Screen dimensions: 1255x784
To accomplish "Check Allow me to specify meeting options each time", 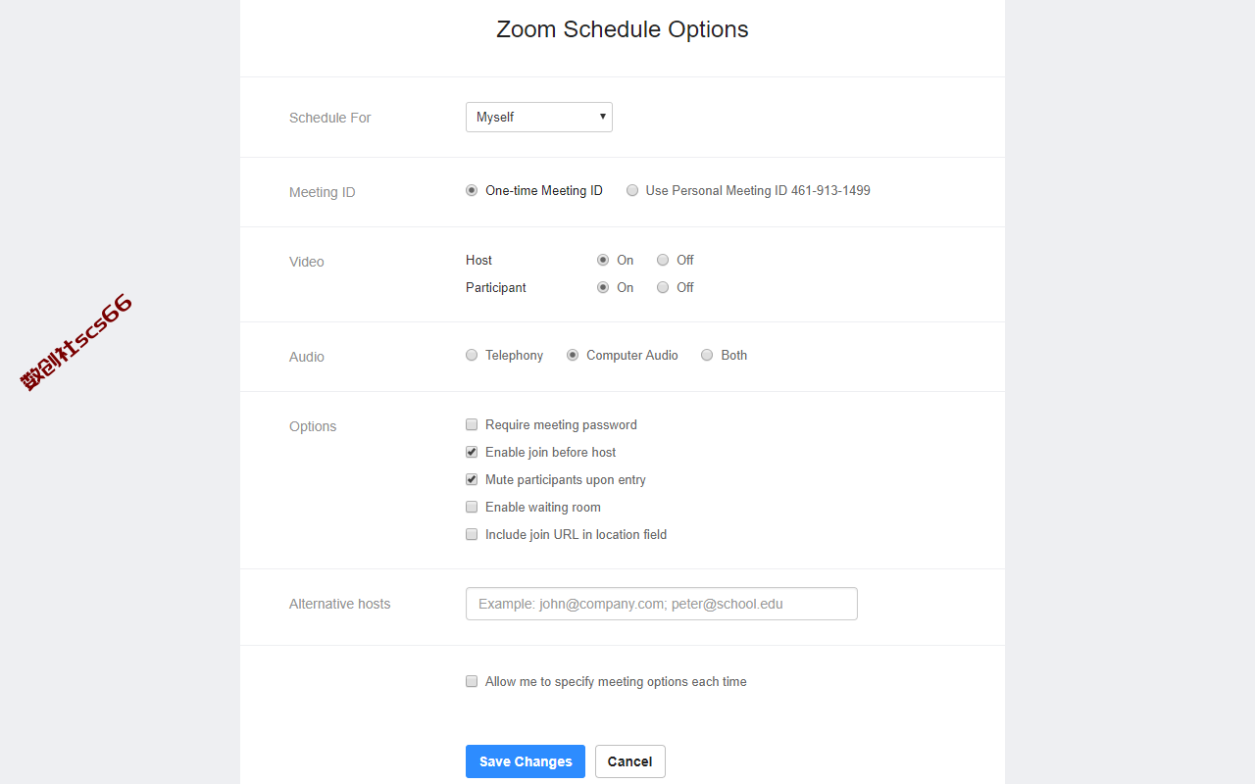I will tap(472, 682).
